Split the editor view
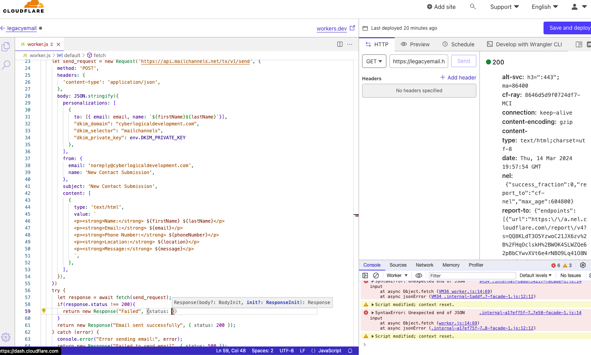 [x=340, y=44]
